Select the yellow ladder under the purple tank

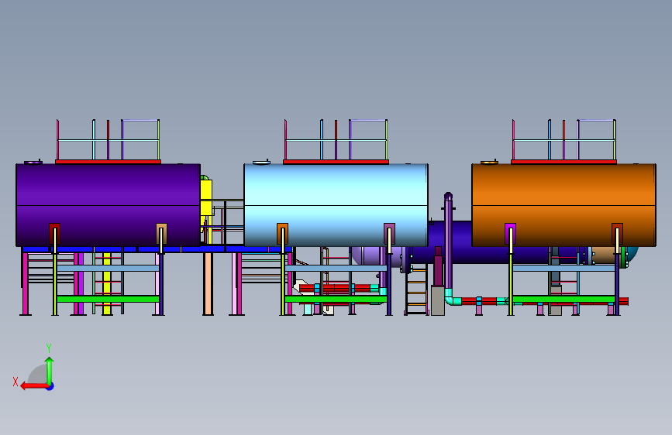tap(107, 283)
